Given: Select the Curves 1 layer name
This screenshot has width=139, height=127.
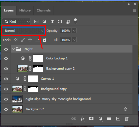Looking at the screenshot, I should click(47, 79).
